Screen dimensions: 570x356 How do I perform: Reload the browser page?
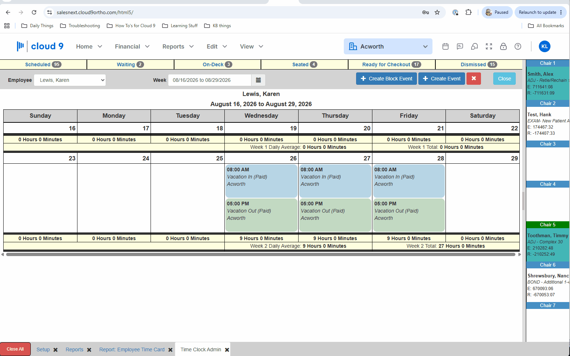pyautogui.click(x=34, y=12)
